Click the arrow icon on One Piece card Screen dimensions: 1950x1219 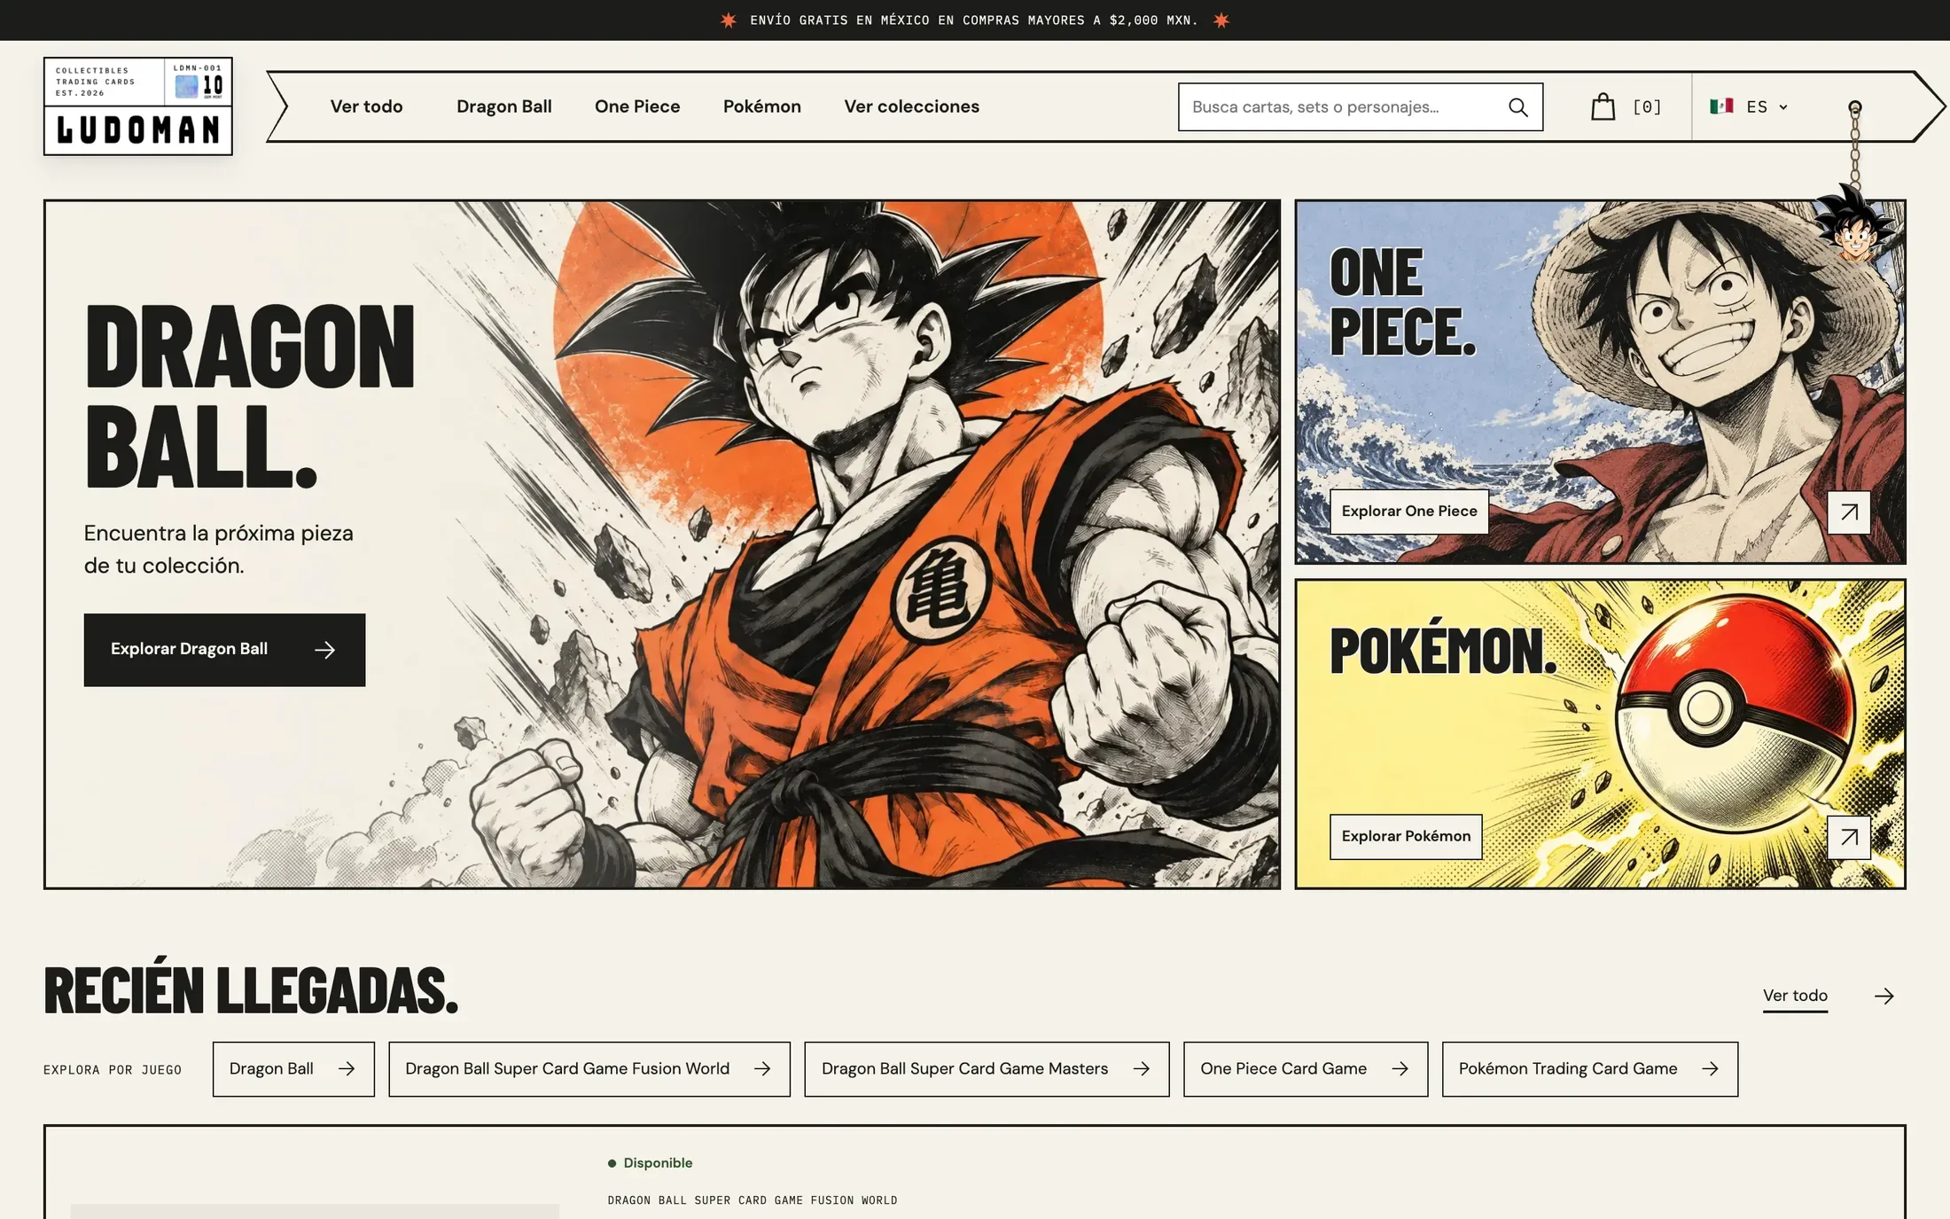1849,512
